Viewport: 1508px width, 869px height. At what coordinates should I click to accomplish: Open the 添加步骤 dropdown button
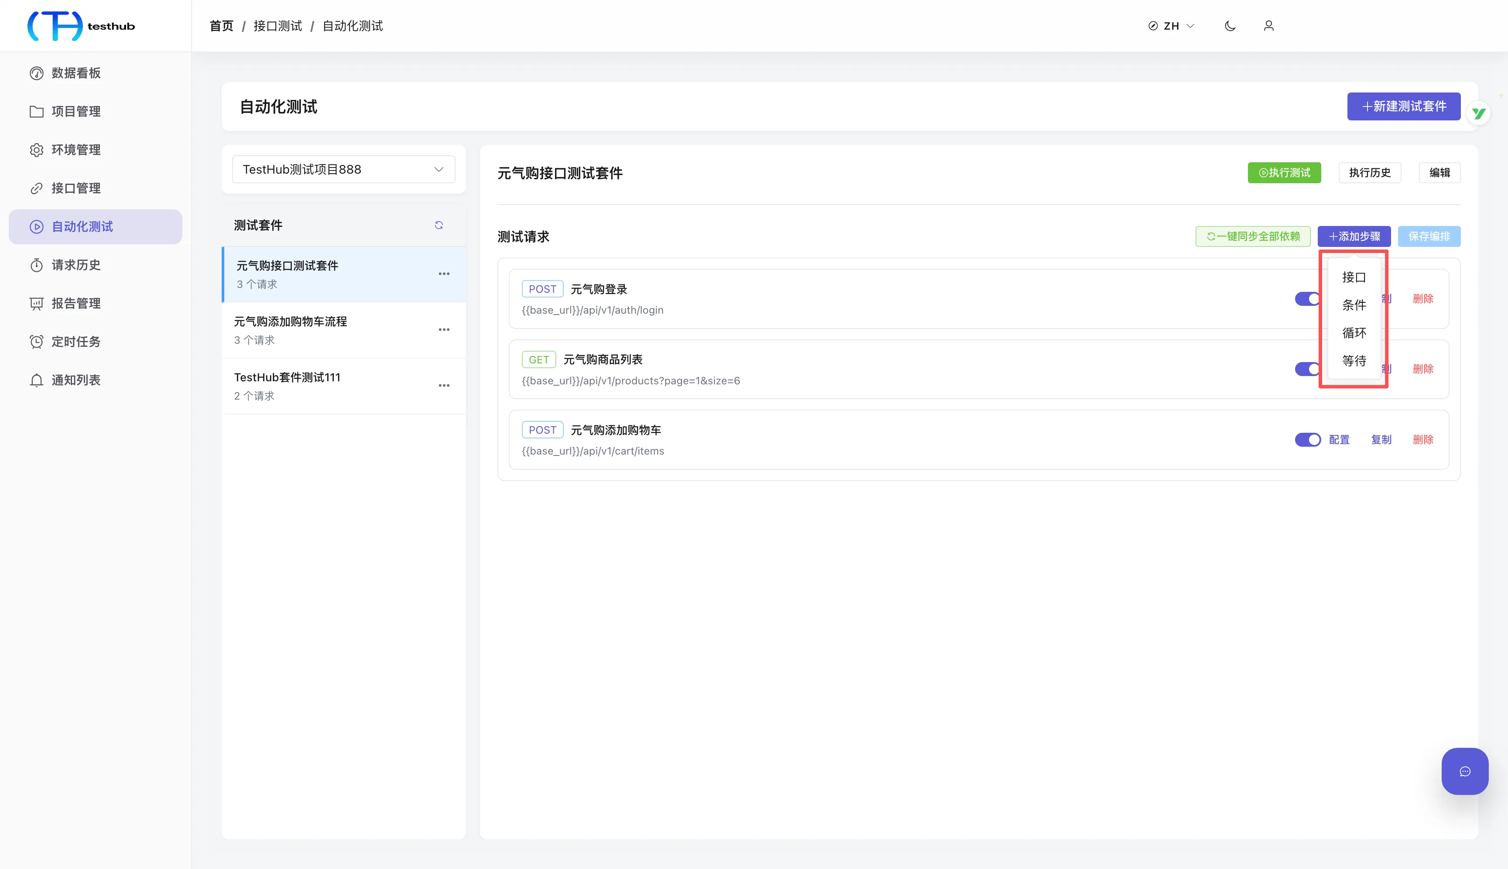pyautogui.click(x=1354, y=236)
